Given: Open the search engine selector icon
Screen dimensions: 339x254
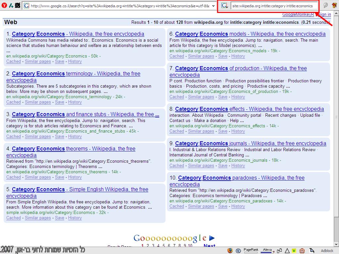Looking at the screenshot, I should (225, 6).
